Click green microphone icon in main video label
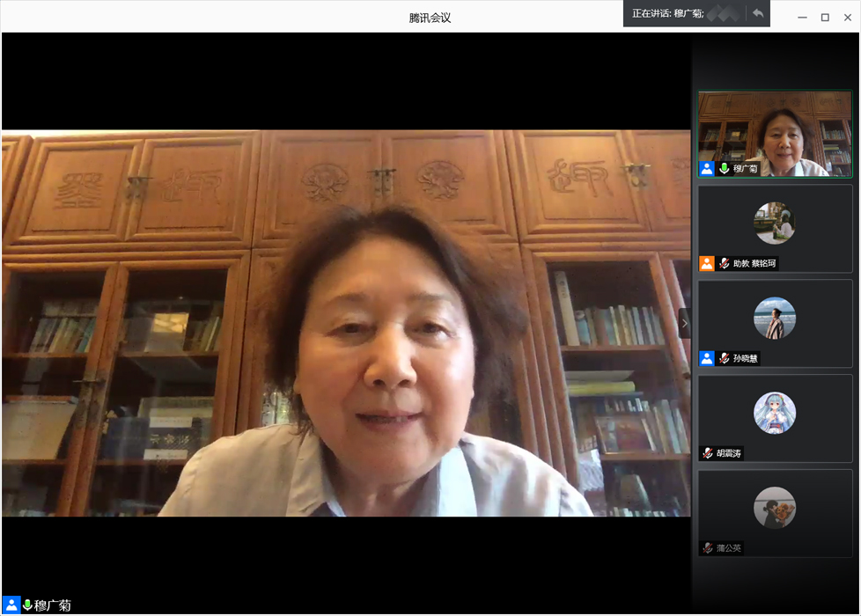861x616 pixels. [x=27, y=605]
